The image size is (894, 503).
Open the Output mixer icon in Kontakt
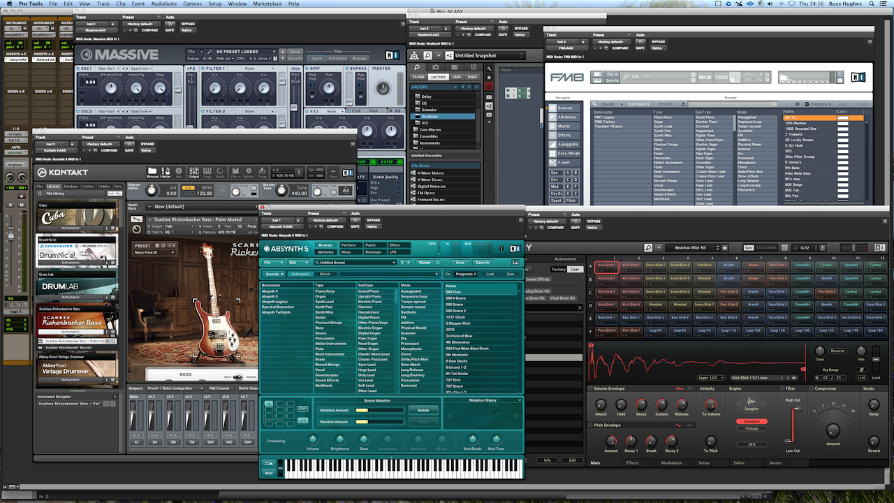tap(194, 173)
